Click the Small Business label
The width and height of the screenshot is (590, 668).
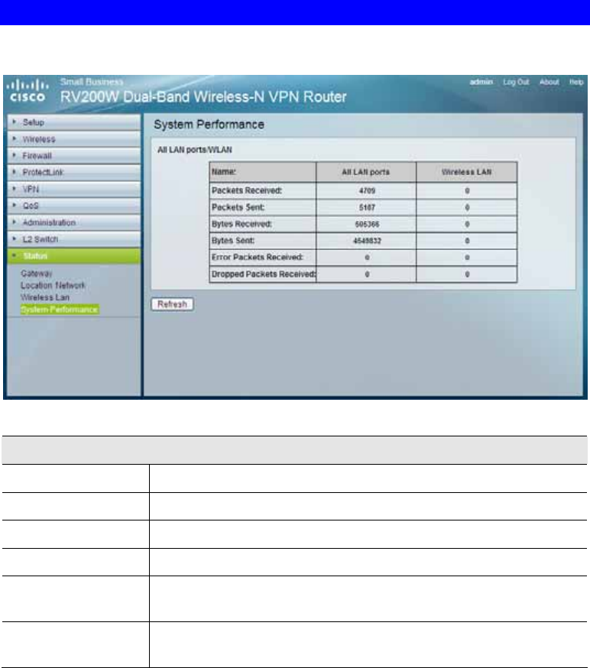(92, 81)
